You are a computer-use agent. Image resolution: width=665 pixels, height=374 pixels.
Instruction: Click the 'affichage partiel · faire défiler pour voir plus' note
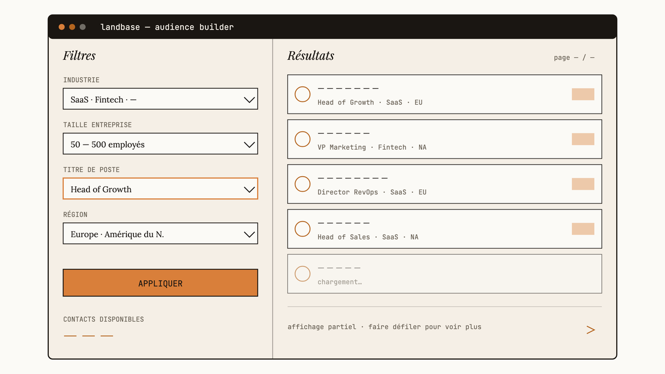coord(385,327)
